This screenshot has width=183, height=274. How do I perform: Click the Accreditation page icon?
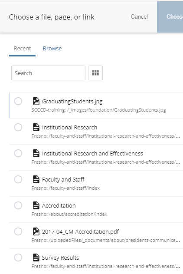36,205
